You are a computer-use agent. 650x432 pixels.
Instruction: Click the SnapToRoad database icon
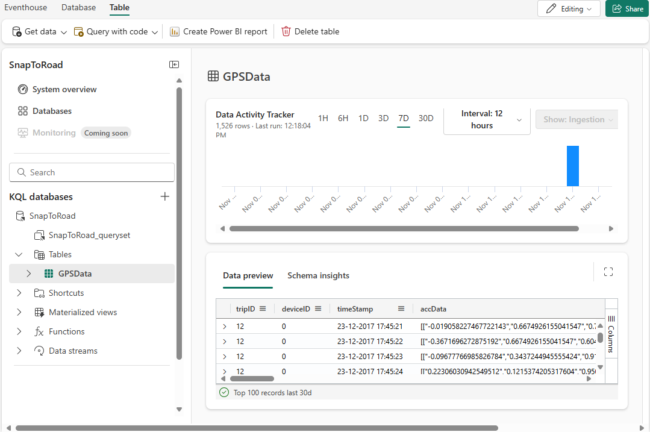(20, 216)
